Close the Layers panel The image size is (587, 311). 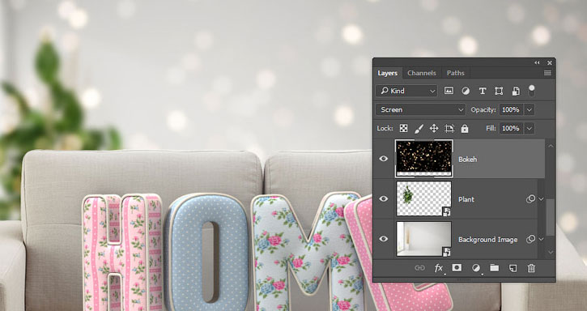[550, 62]
